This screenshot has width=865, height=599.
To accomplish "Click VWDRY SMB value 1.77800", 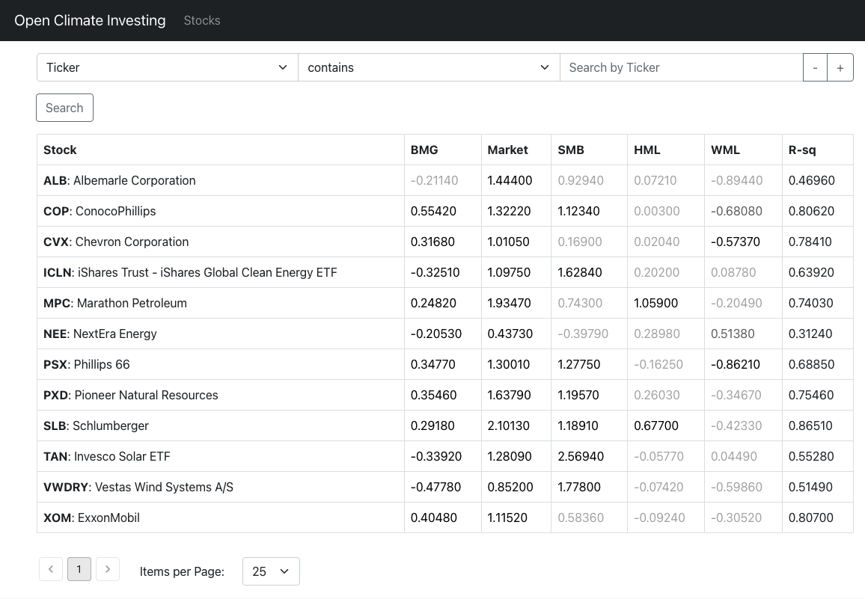I will click(x=581, y=487).
